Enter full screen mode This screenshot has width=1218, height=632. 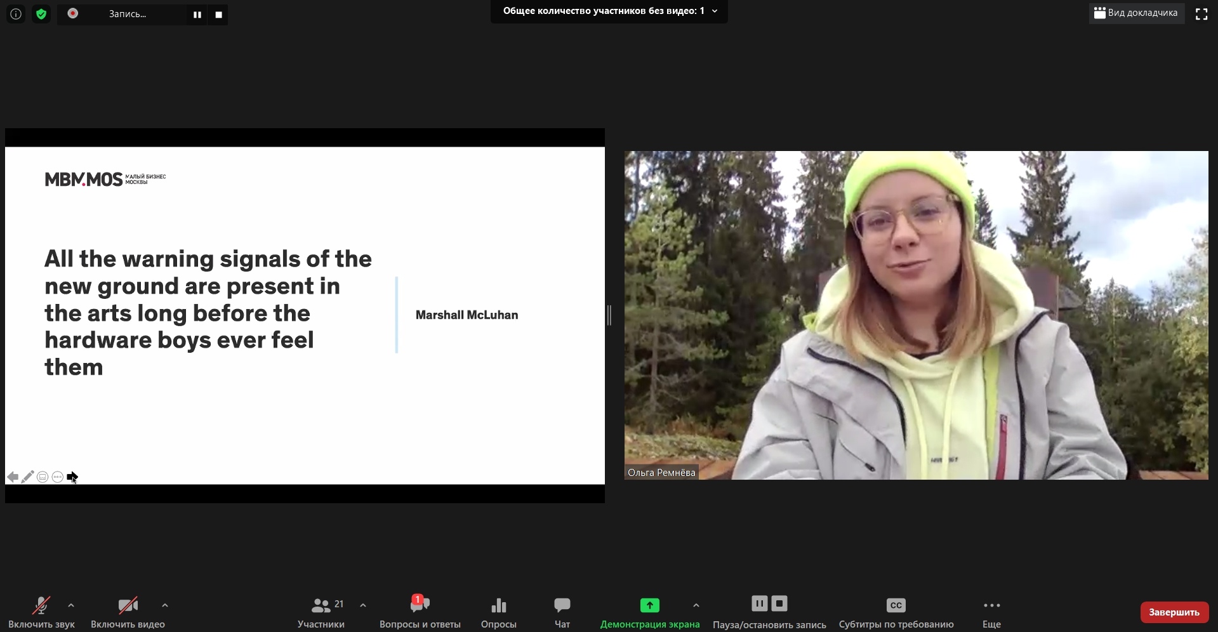[1201, 14]
